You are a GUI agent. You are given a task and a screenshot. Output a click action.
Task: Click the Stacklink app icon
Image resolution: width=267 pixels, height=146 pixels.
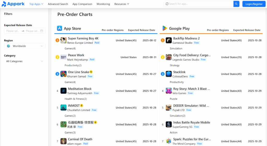coord(169,74)
